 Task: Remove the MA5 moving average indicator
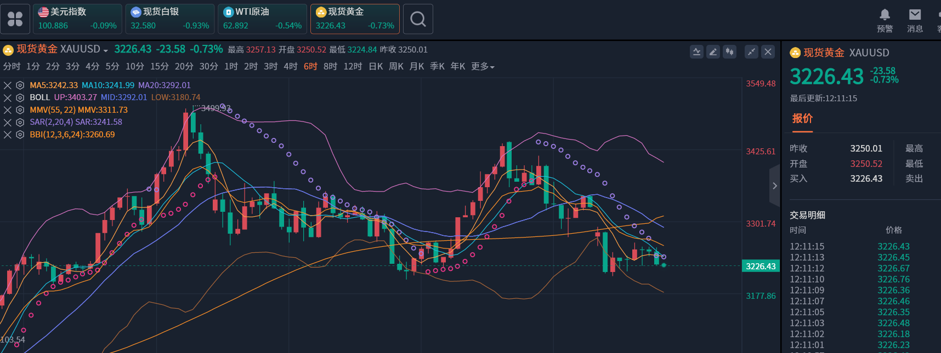coord(8,85)
